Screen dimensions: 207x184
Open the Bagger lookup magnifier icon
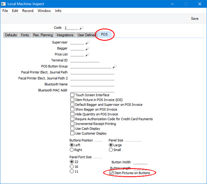tap(87, 48)
